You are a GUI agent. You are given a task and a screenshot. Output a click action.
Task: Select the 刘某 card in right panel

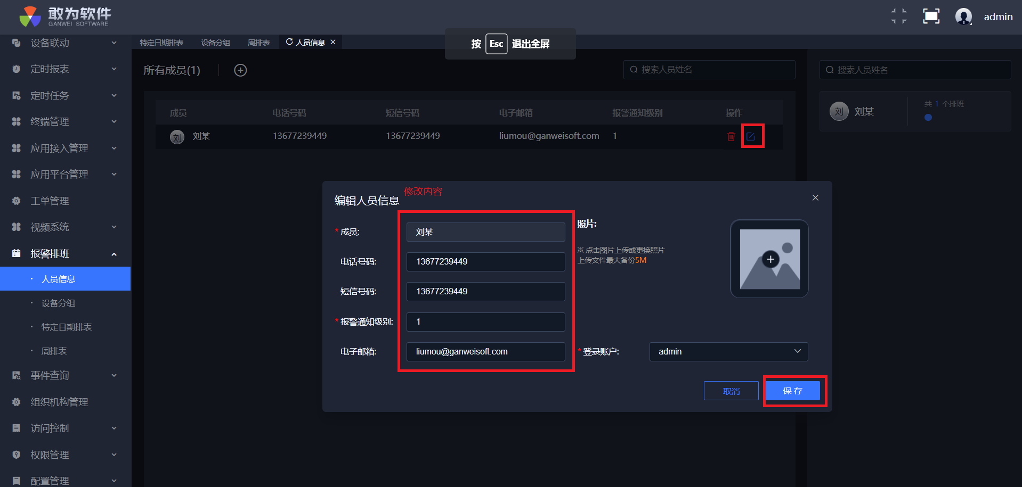pyautogui.click(x=915, y=111)
